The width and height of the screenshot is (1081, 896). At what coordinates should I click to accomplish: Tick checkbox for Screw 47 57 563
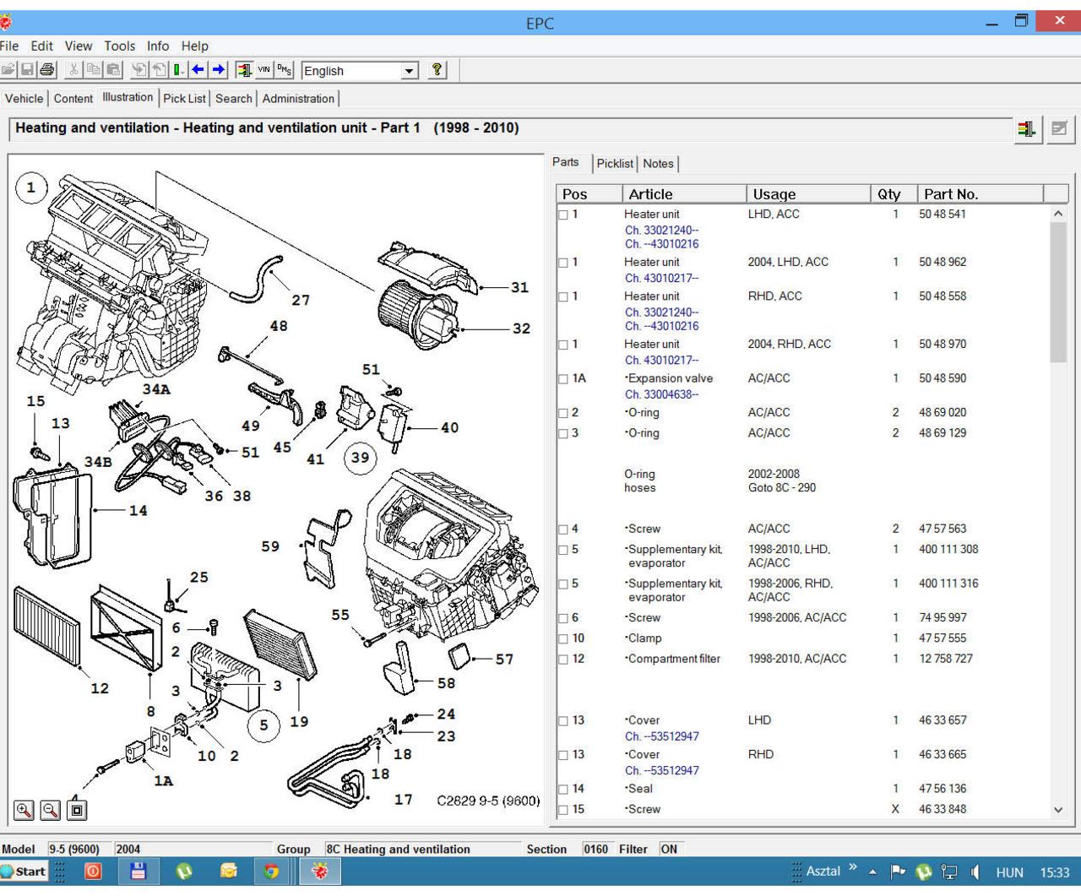(x=563, y=530)
